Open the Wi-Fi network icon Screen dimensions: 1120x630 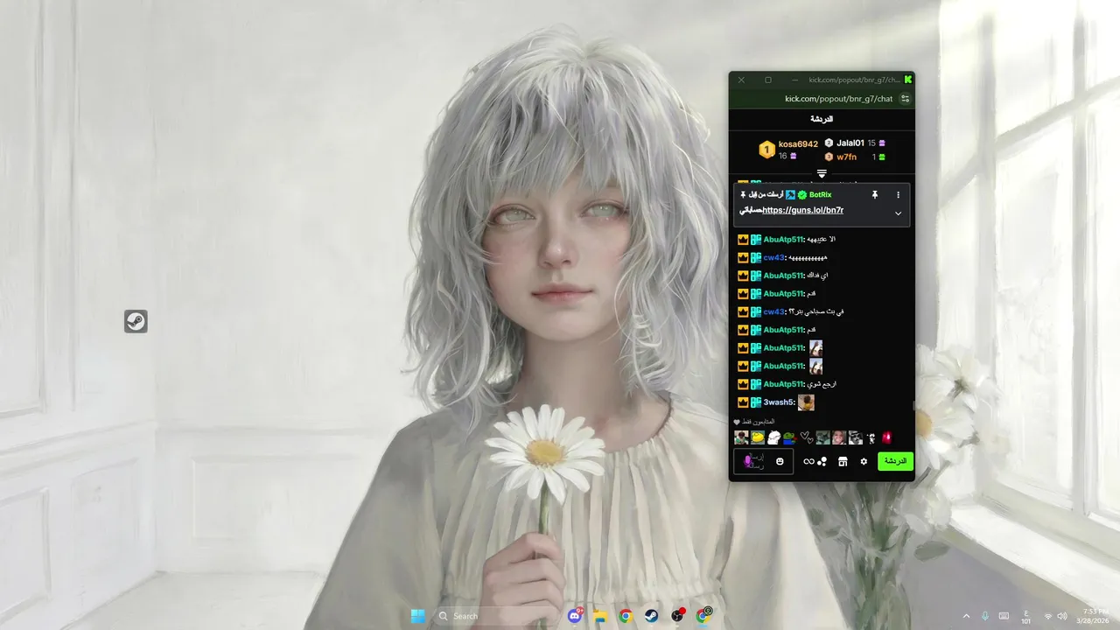(1048, 616)
